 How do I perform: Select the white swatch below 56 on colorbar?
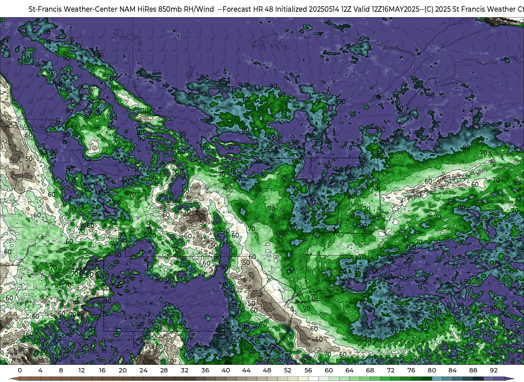(314, 379)
